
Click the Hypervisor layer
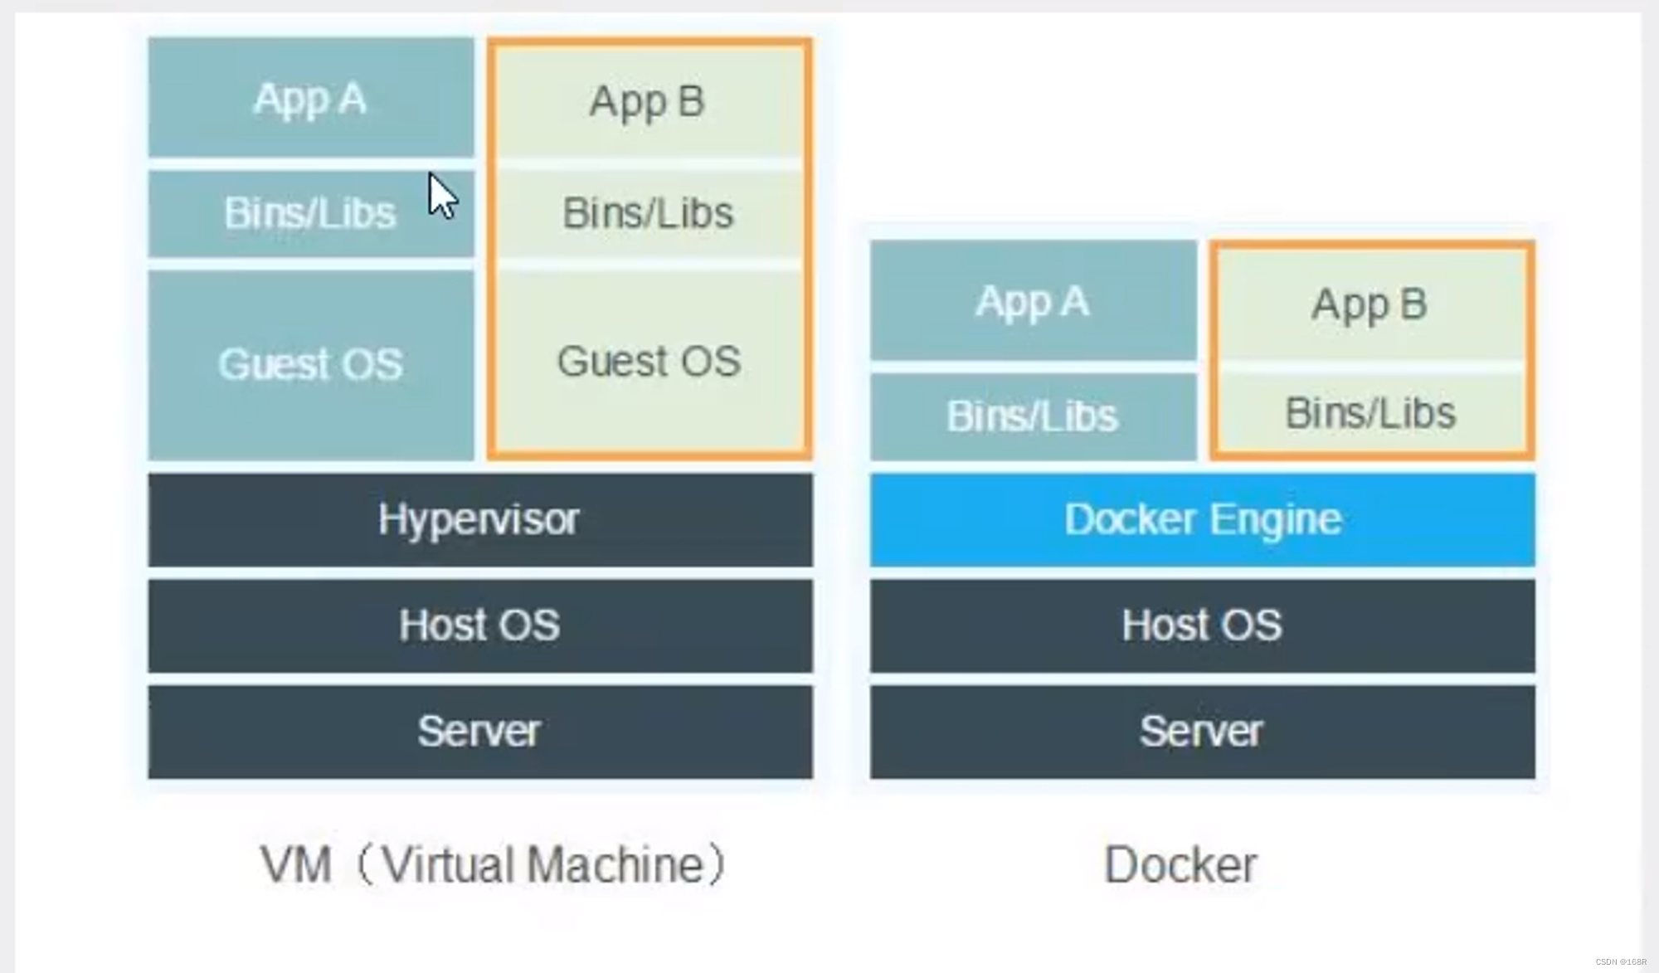point(479,520)
